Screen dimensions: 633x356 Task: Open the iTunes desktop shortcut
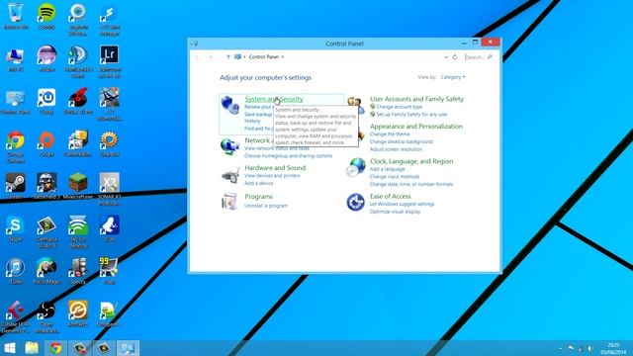click(x=16, y=271)
